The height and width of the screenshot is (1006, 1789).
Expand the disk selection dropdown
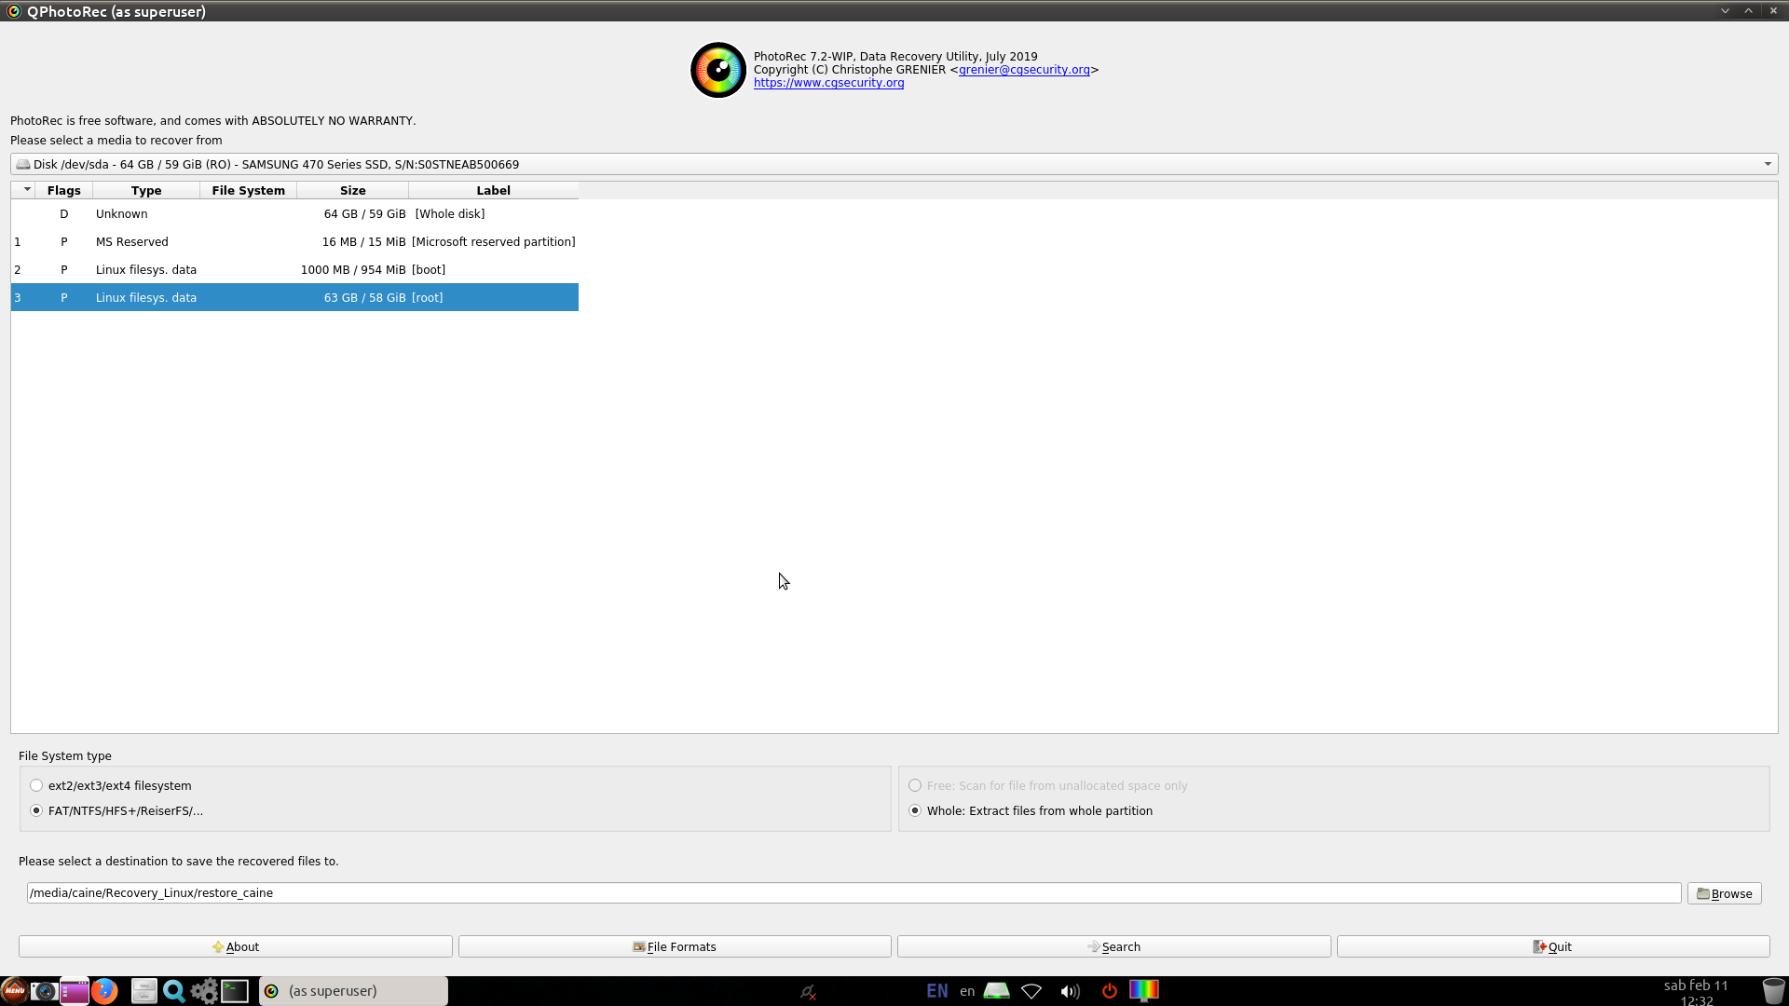point(1767,164)
